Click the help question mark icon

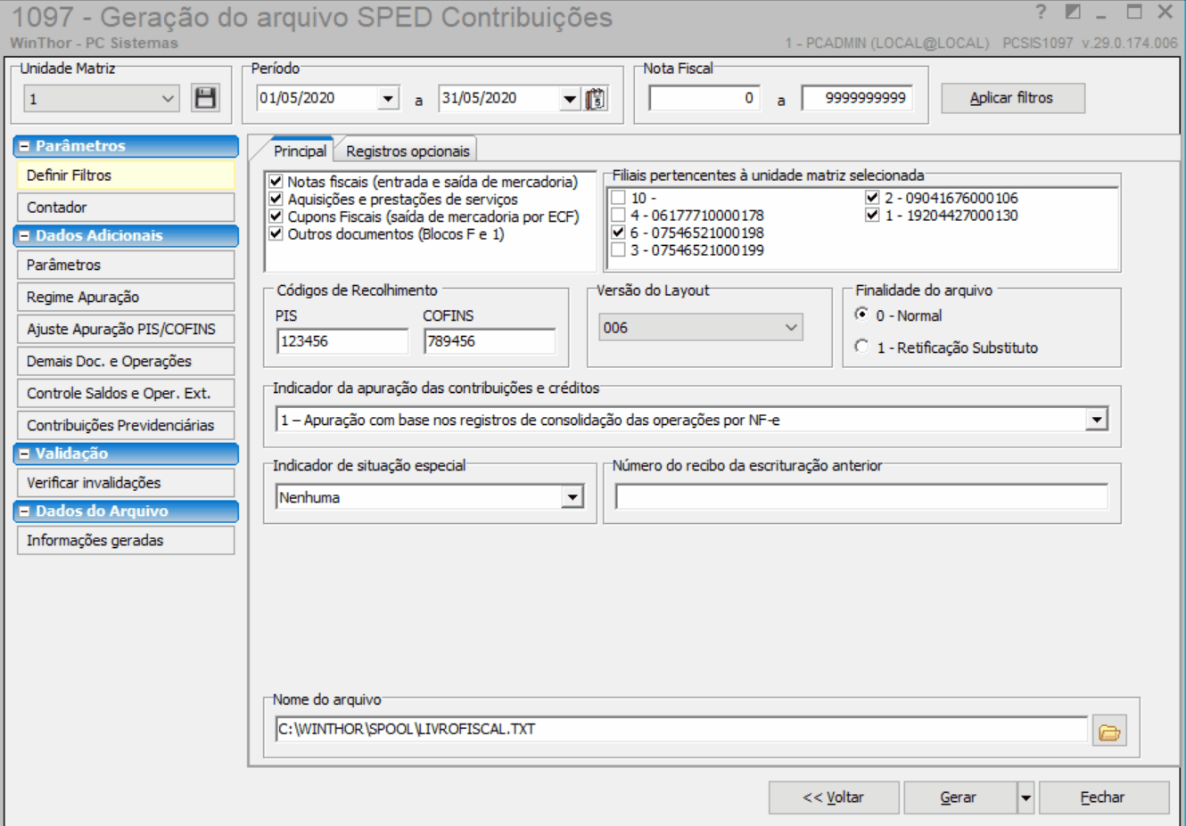pos(1042,12)
